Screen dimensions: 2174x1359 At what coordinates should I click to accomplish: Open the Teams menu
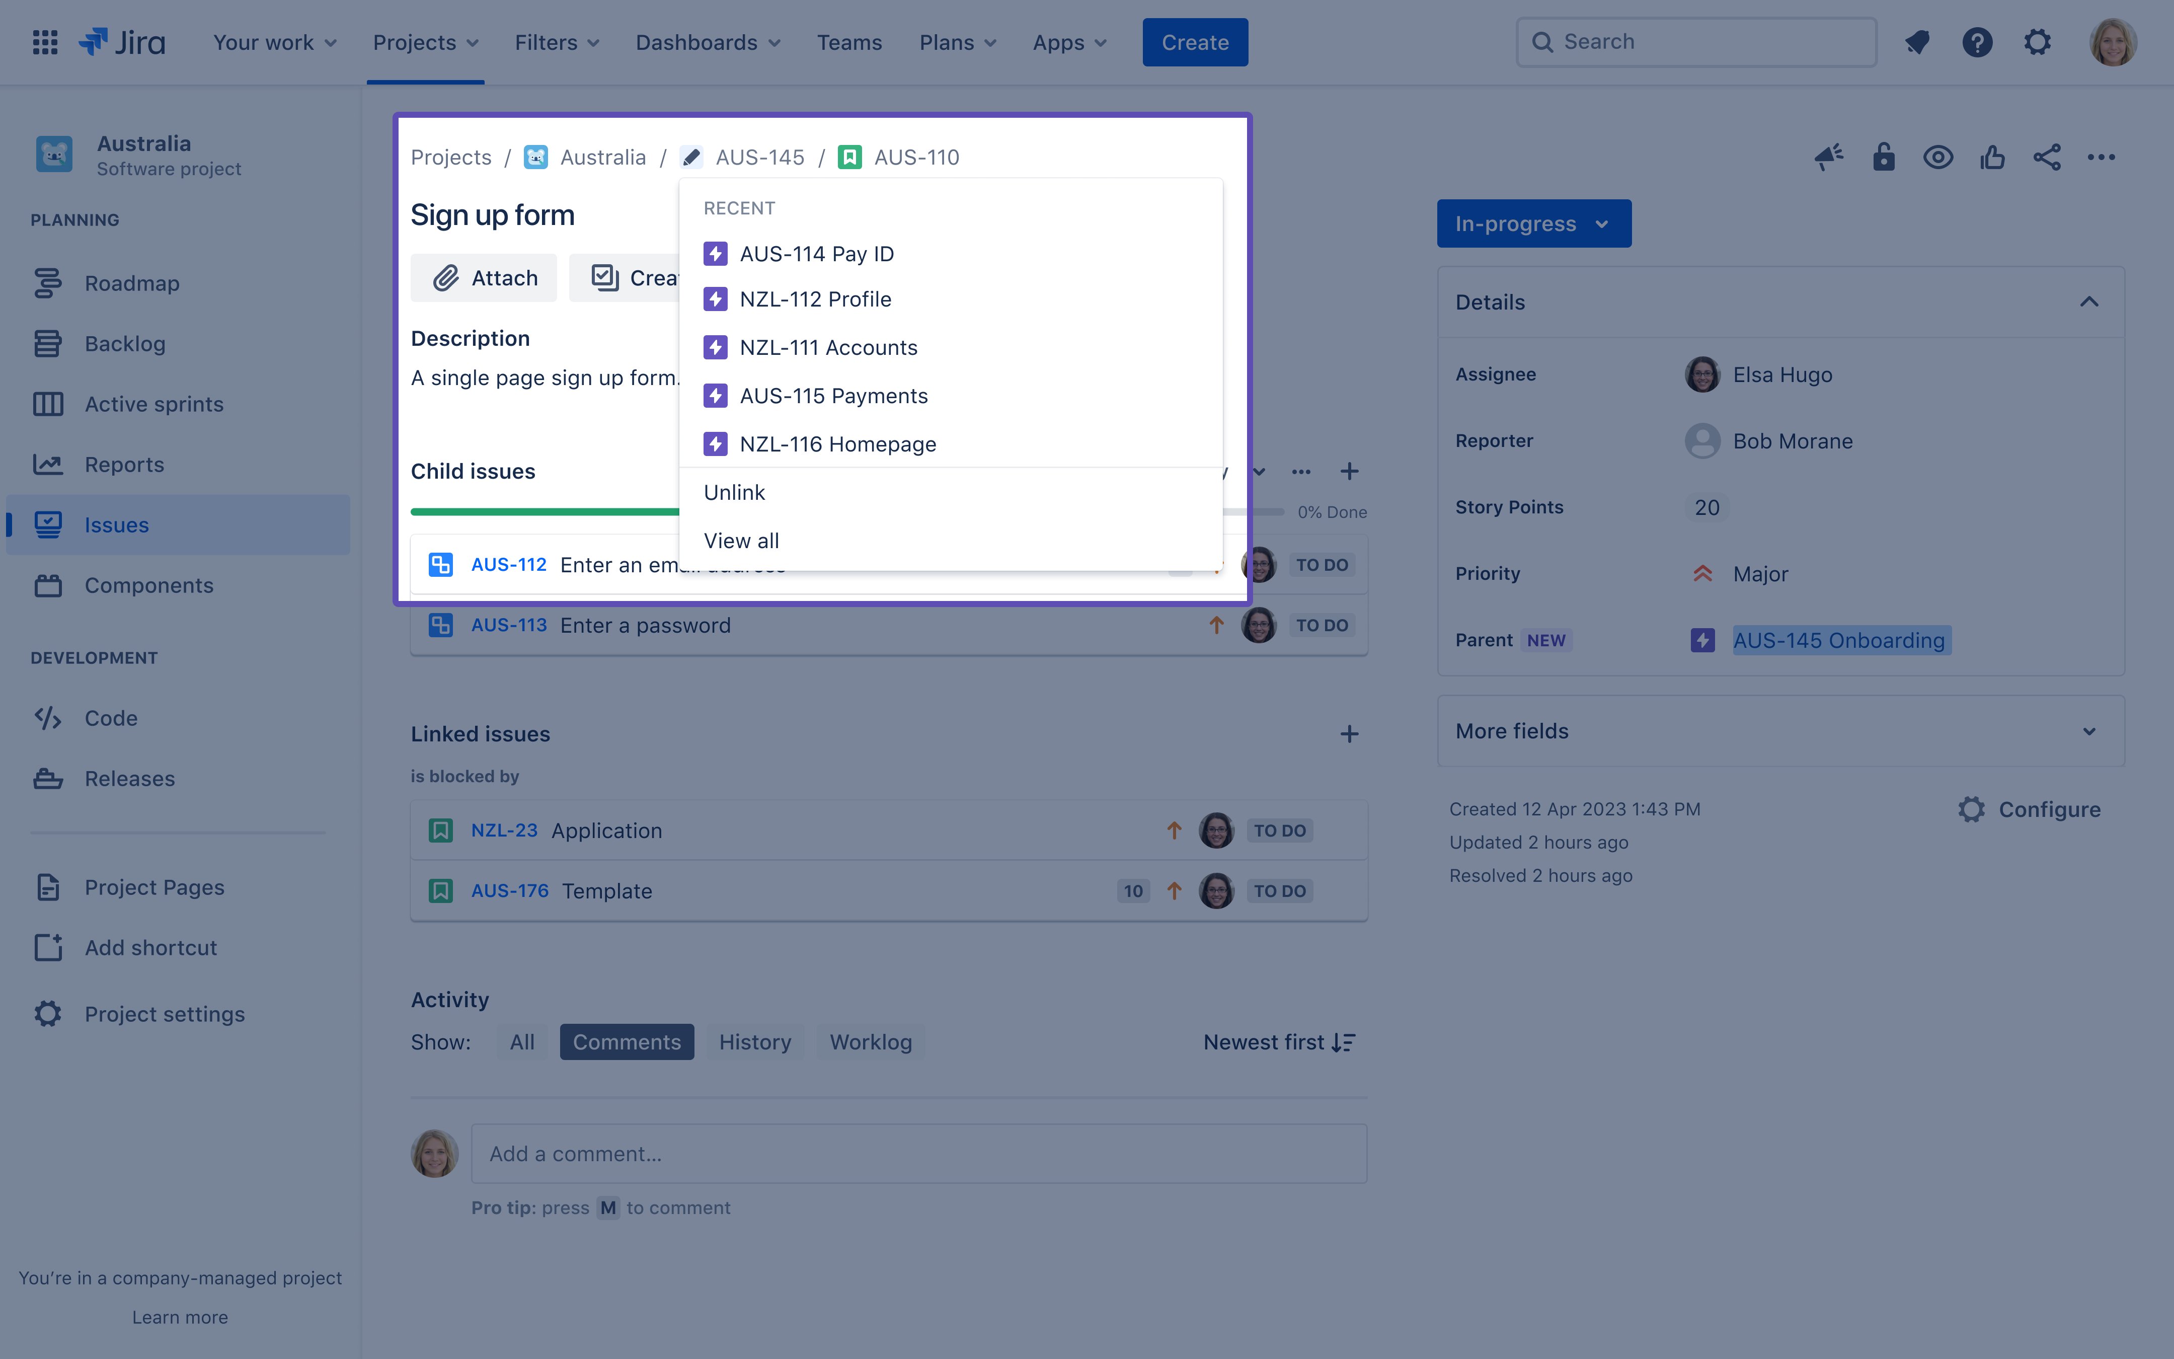[849, 42]
